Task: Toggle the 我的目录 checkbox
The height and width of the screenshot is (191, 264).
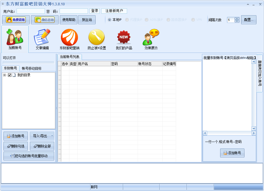Action: pos(10,75)
